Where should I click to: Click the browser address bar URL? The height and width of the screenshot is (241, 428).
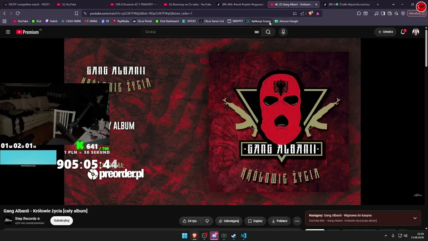[140, 13]
